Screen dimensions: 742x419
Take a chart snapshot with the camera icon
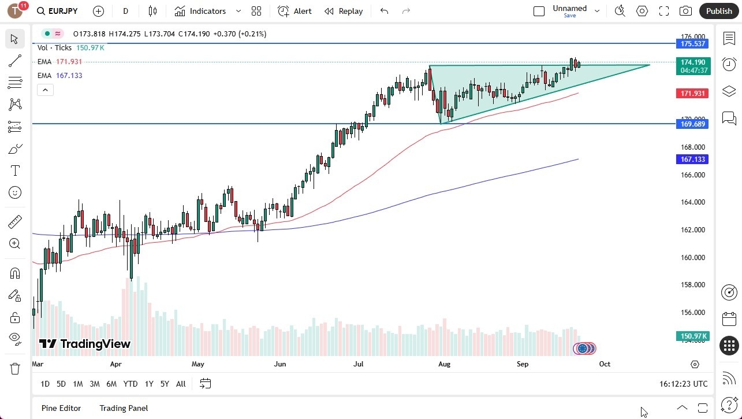coord(685,10)
